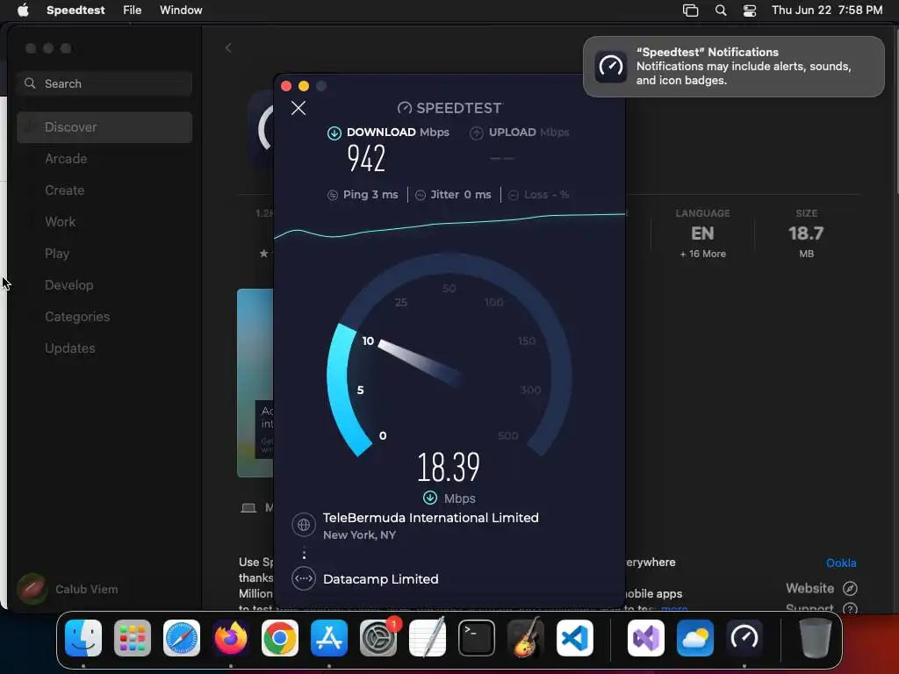Go back with the App Store chevron

tap(228, 48)
